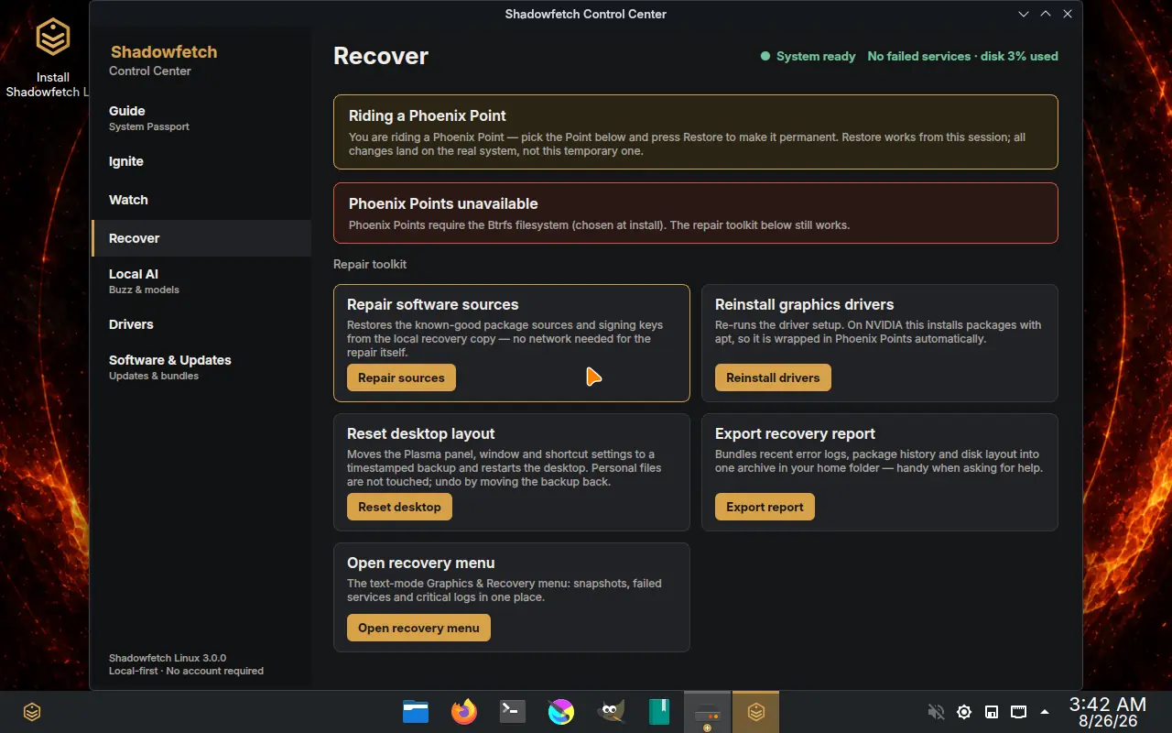
Task: Click the Recover page title
Action: point(381,56)
